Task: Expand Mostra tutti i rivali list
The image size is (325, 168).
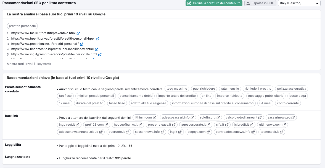Action: tap(29, 64)
